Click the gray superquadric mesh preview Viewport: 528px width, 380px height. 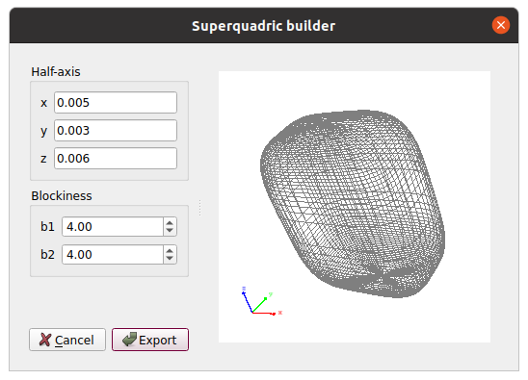click(353, 204)
